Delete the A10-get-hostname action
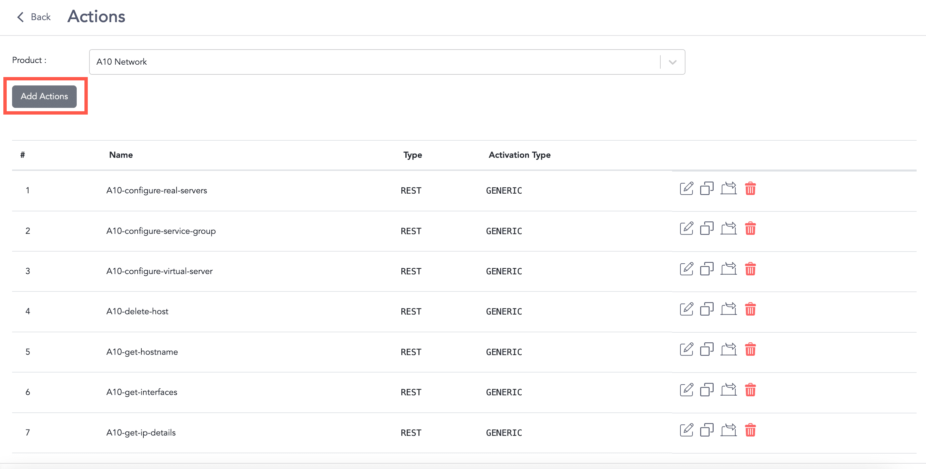Viewport: 926px width, 469px height. click(750, 349)
